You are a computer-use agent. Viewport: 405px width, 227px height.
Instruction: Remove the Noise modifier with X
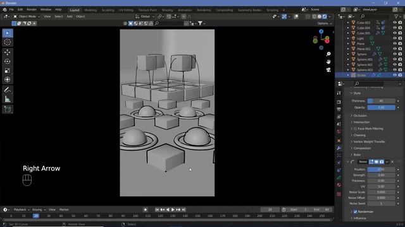pyautogui.click(x=392, y=161)
